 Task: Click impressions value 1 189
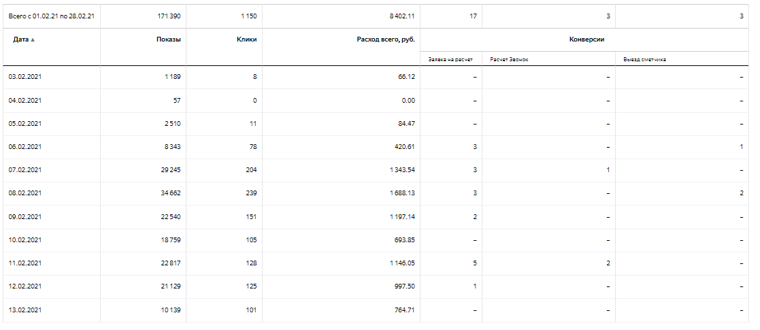coord(173,77)
